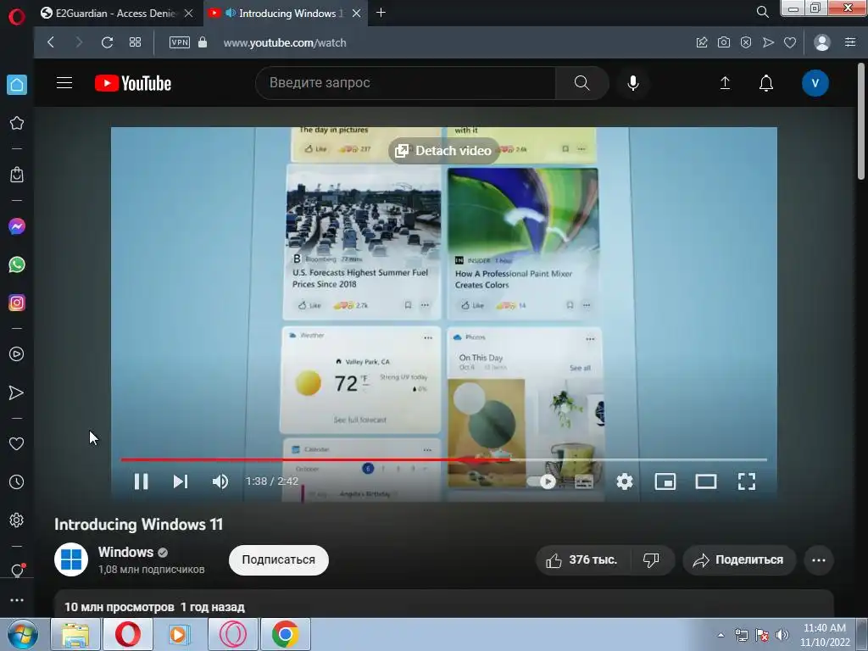Pause the video
Viewport: 868px width, 651px height.
[x=142, y=481]
